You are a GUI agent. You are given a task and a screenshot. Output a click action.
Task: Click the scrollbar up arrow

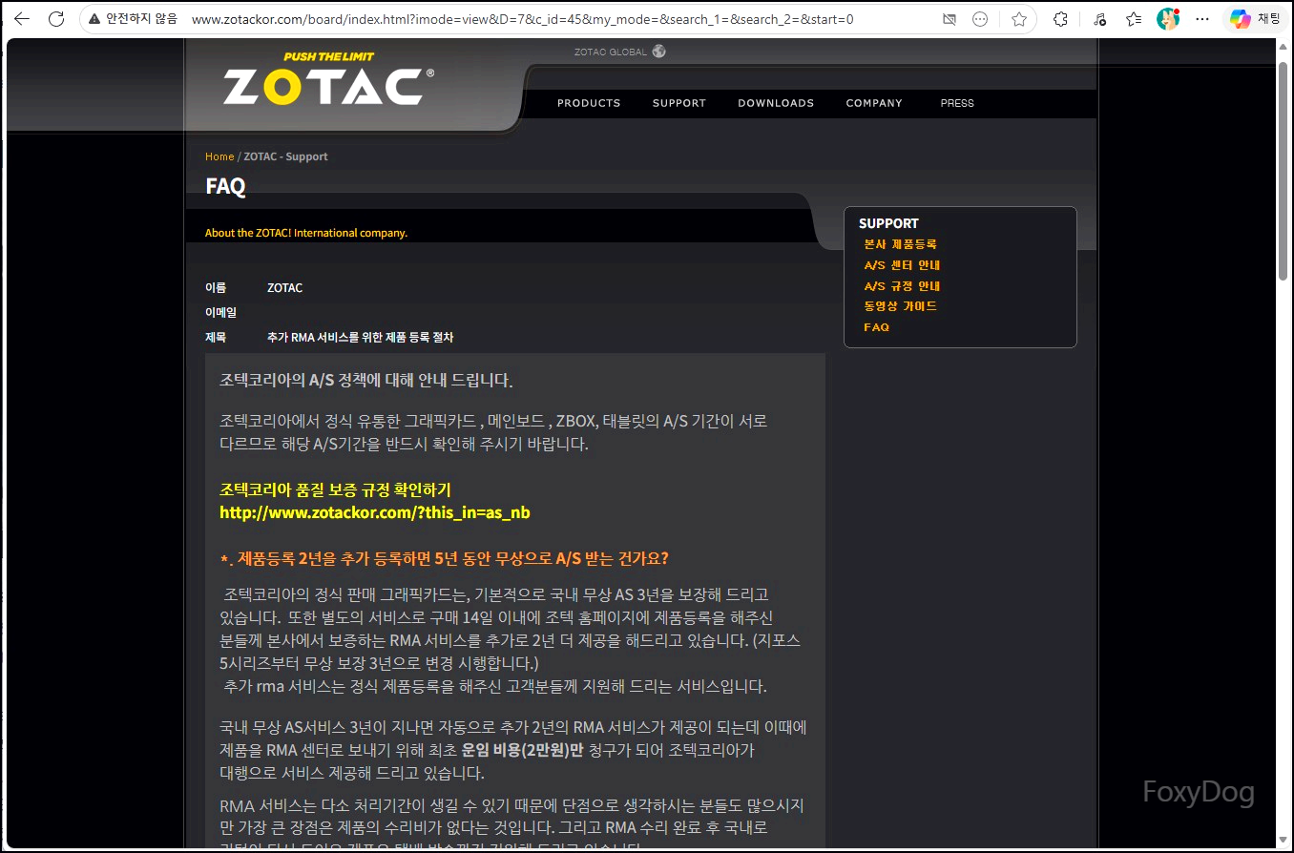pyautogui.click(x=1284, y=48)
